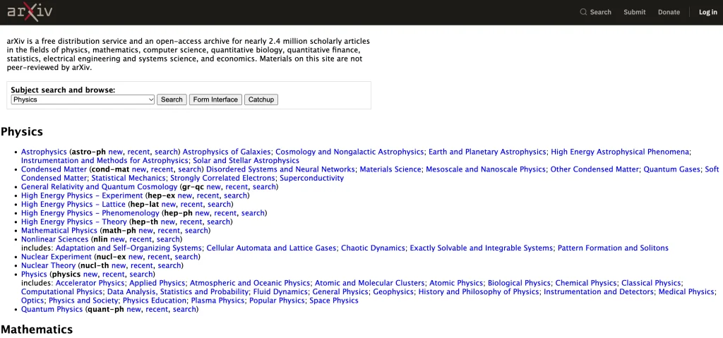Open the Astrophysics archive link
Viewport: 723px width, 338px height.
44,152
